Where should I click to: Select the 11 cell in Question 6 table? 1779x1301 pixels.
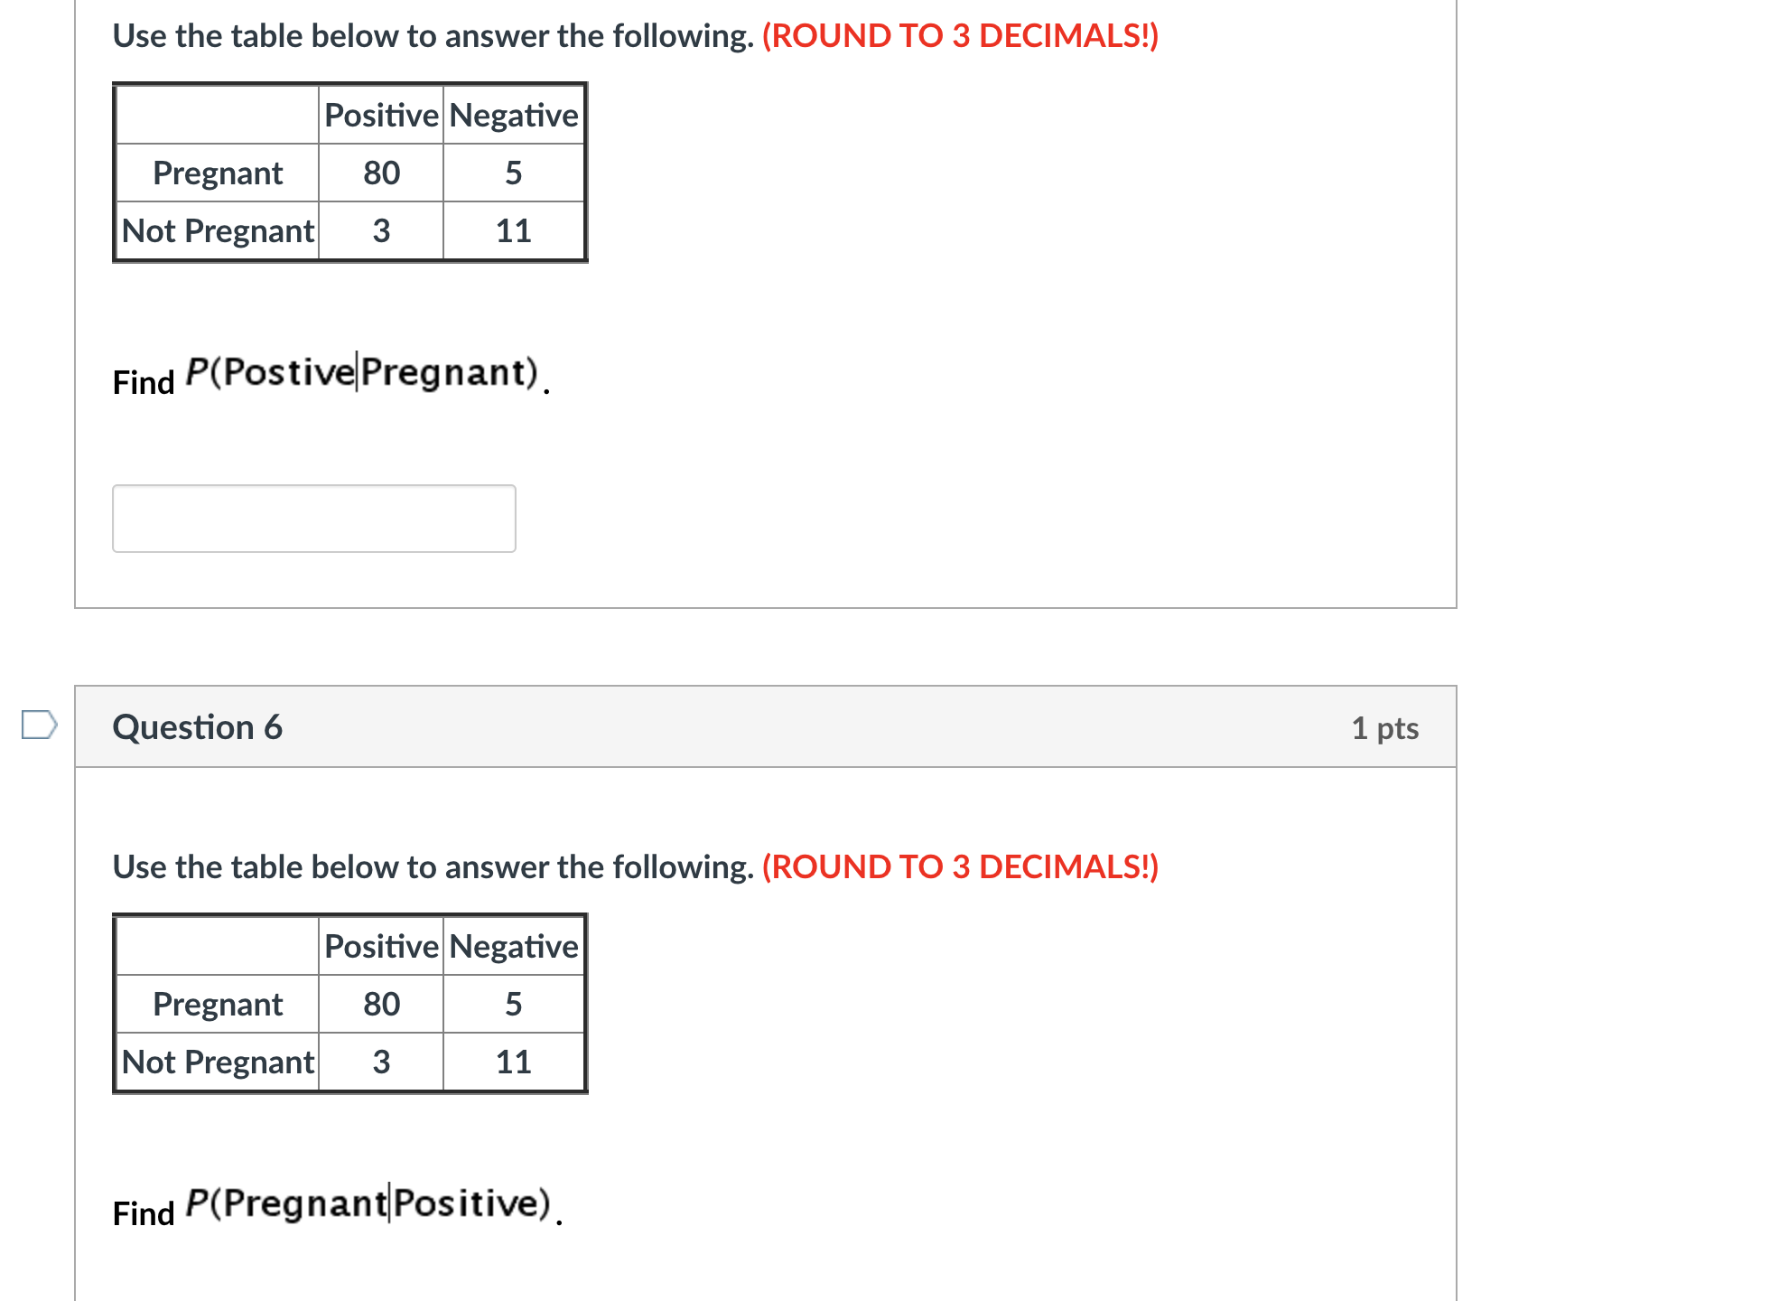pyautogui.click(x=513, y=1062)
